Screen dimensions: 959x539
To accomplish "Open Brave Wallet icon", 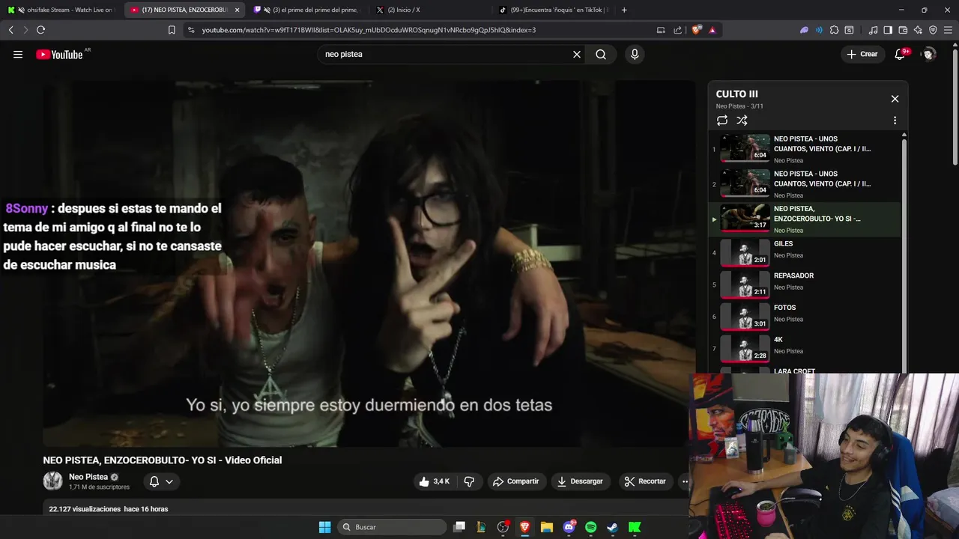I will pos(903,30).
